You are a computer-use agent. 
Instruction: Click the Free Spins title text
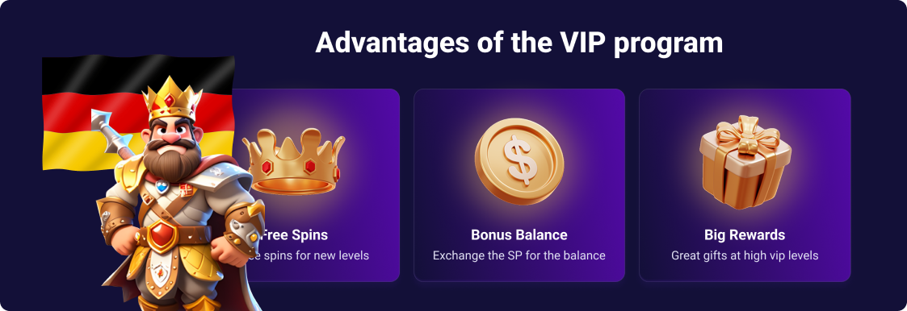pyautogui.click(x=295, y=234)
